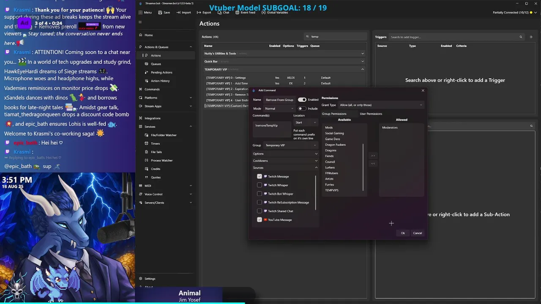Check Twitch ReSubscription Message source
Viewport: 541px width, 304px height.
pos(260,202)
